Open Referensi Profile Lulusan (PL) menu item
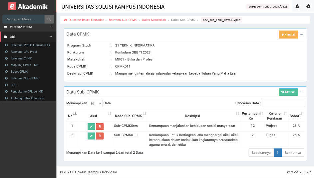The height and width of the screenshot is (178, 314). coord(30,45)
